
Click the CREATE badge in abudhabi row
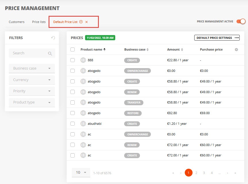pyautogui.click(x=132, y=124)
